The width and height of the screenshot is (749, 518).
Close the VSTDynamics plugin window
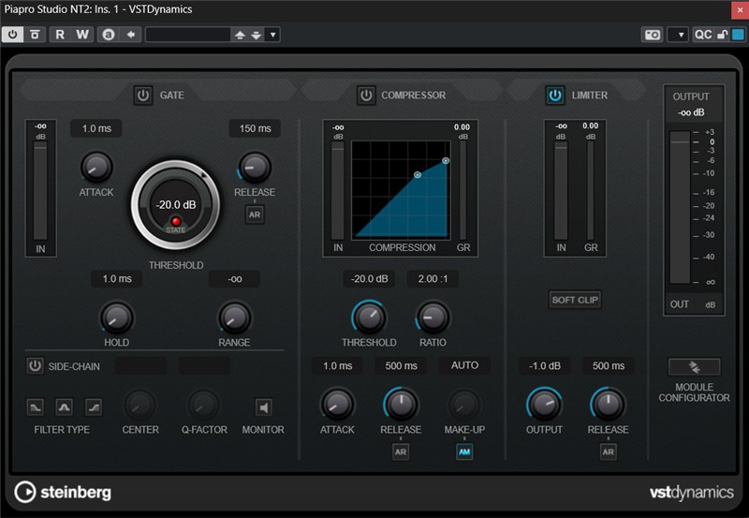[x=740, y=10]
